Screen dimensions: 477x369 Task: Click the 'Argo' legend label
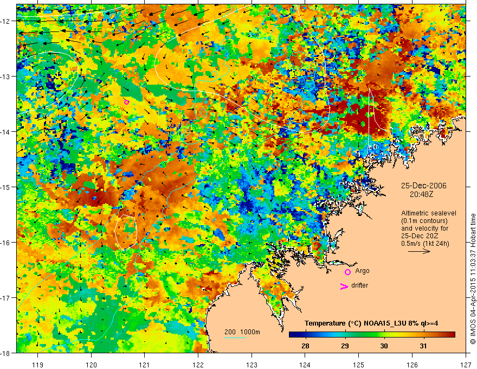coord(362,271)
